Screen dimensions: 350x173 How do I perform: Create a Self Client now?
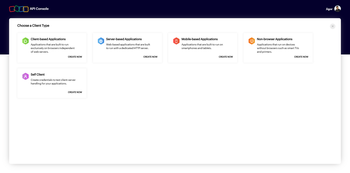75,92
